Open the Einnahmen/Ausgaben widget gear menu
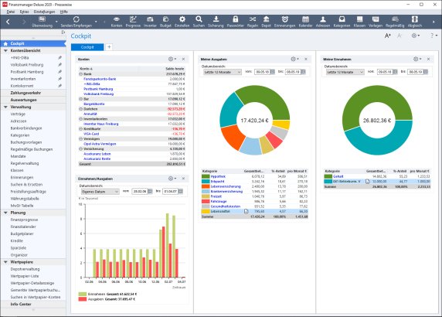Image resolution: width=442 pixels, height=317 pixels. [172, 179]
